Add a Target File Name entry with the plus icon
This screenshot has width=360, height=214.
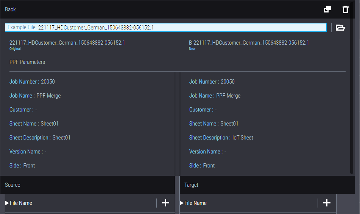pos(327,203)
